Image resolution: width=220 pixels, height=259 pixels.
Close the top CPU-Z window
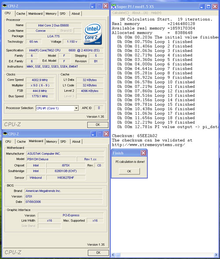(106, 6)
